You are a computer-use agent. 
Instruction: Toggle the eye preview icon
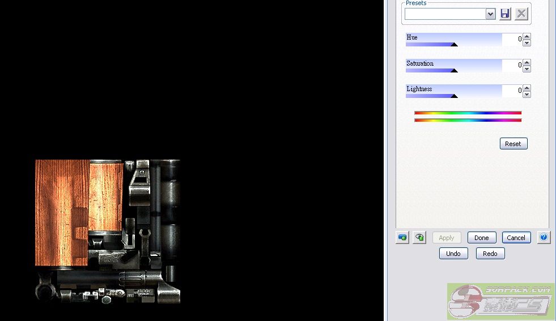[419, 238]
